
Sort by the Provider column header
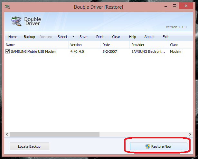click(149, 45)
